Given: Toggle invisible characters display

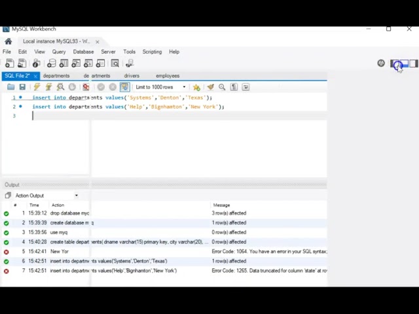Looking at the screenshot, I should click(234, 87).
